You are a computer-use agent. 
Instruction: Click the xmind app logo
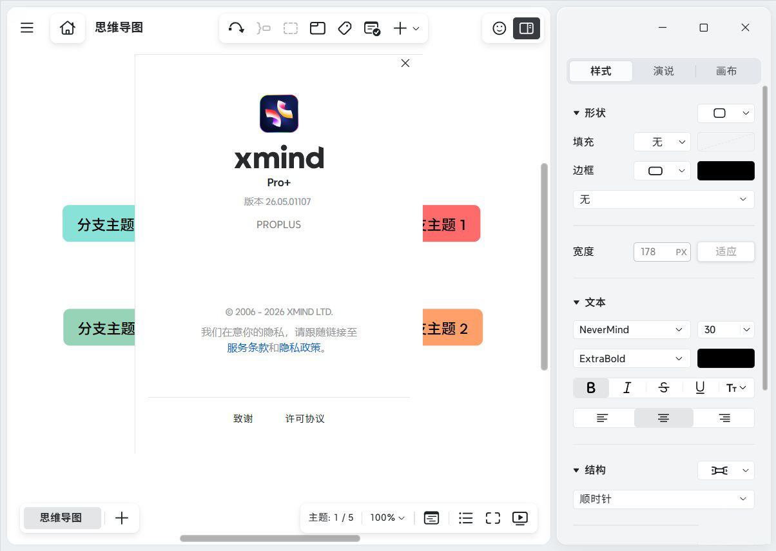click(x=279, y=113)
